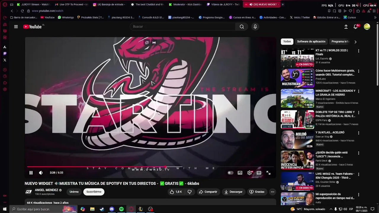The width and height of the screenshot is (379, 213).
Task: Open options for Multistream OBS tutorial video
Action: coord(359,71)
